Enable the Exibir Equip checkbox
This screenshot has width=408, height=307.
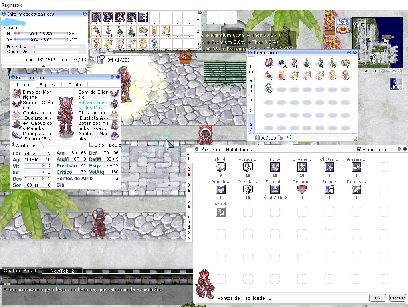[91, 145]
